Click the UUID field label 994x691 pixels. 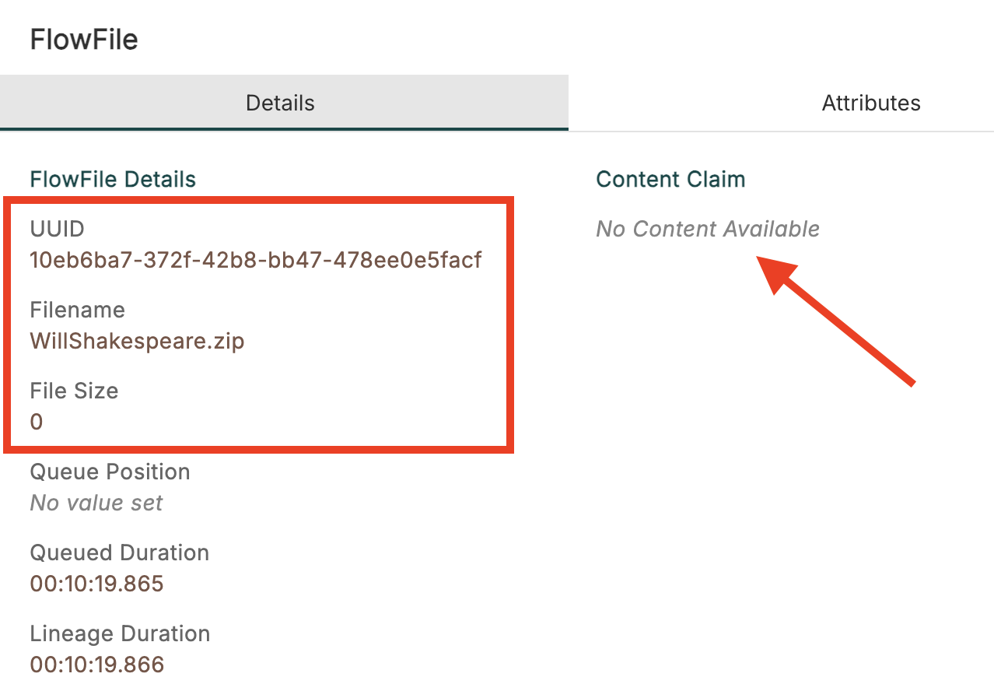[x=57, y=229]
